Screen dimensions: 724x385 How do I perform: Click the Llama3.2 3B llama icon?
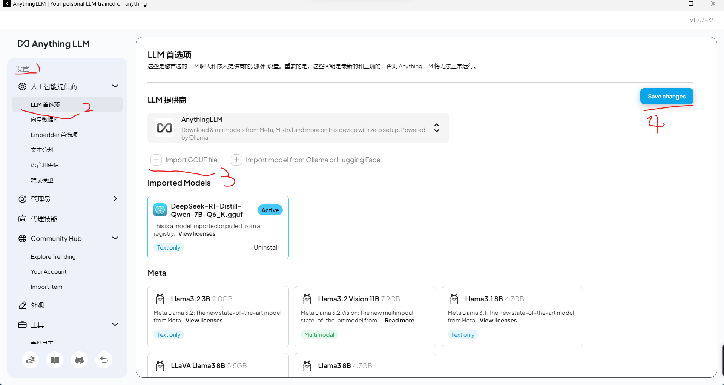pos(160,299)
